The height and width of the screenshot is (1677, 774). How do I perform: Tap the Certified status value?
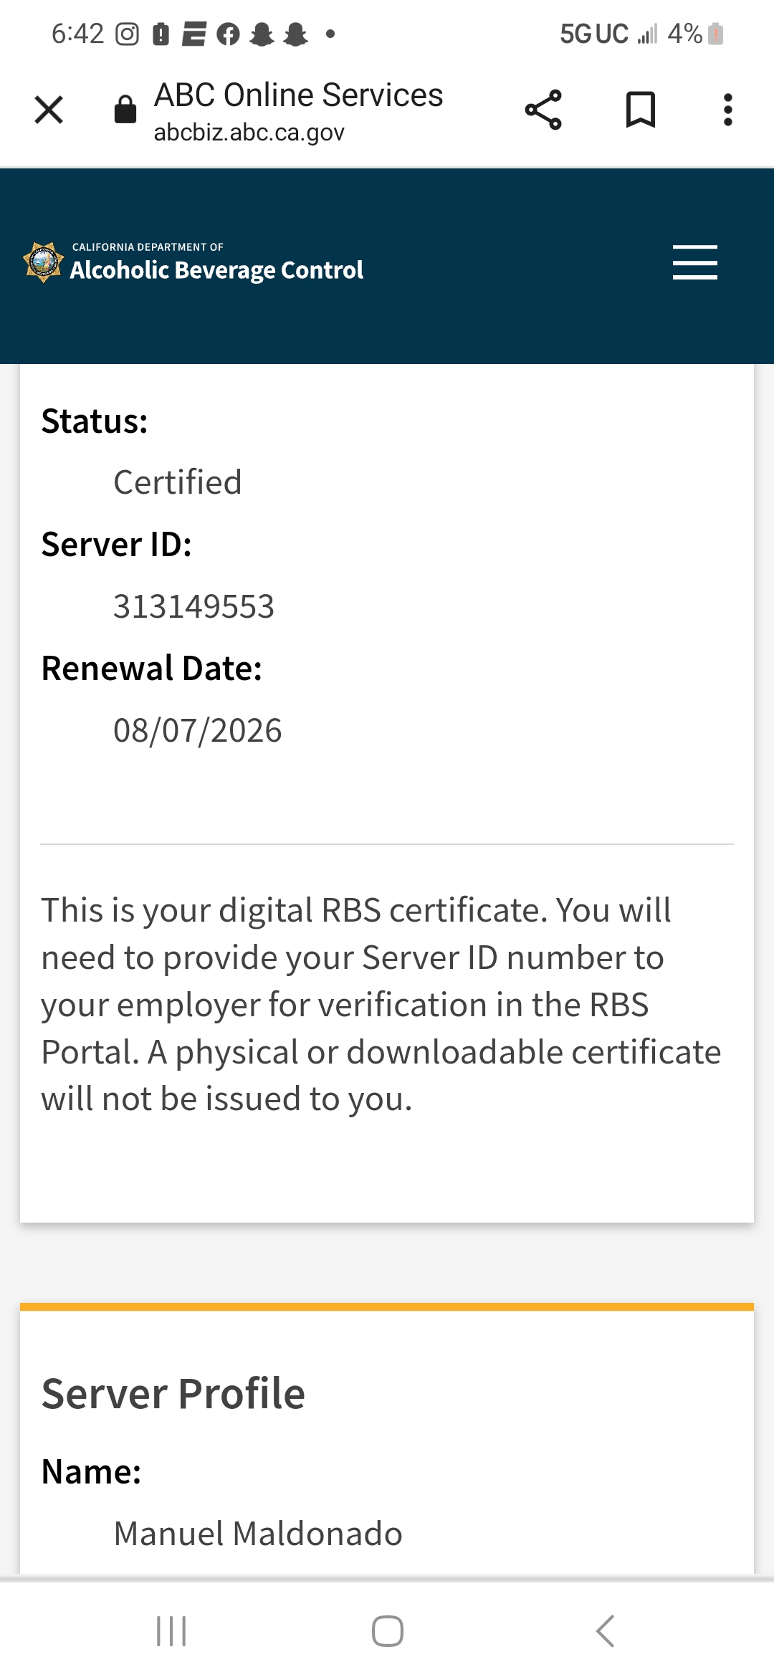(178, 482)
